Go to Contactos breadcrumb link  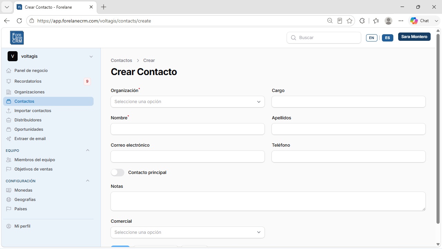(121, 61)
